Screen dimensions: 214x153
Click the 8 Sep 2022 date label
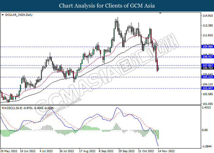[106, 151]
